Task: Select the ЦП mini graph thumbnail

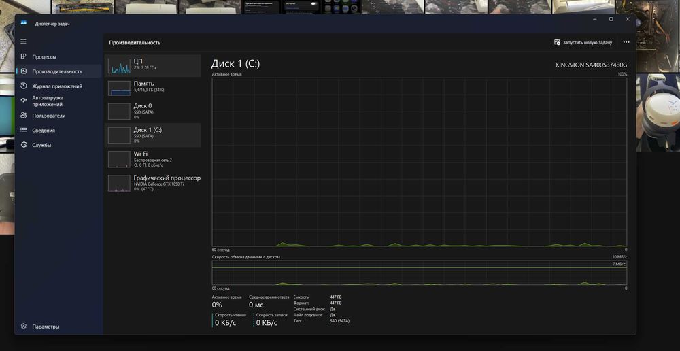Action: tap(119, 66)
